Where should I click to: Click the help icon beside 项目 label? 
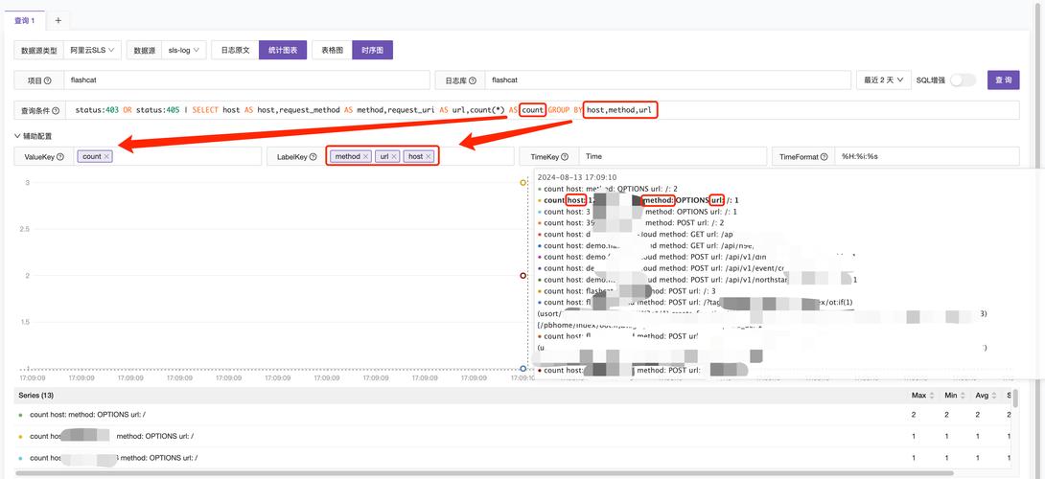tap(47, 81)
